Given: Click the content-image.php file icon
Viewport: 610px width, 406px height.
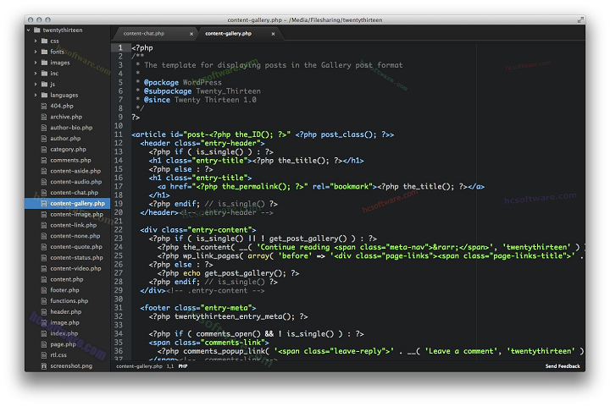Looking at the screenshot, I should (44, 214).
